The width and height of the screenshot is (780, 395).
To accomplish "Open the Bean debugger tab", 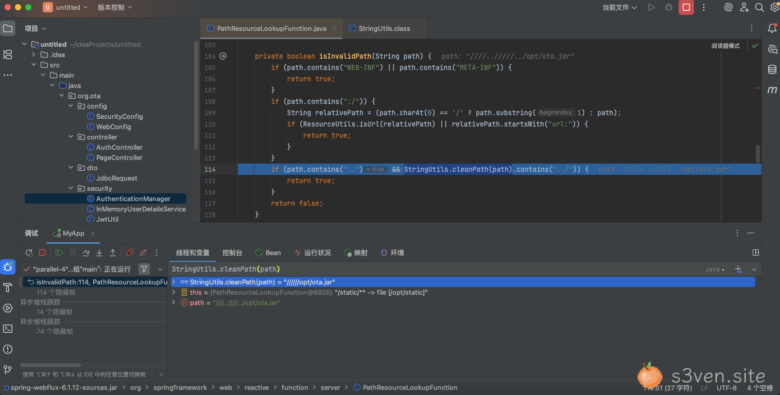I will [268, 253].
